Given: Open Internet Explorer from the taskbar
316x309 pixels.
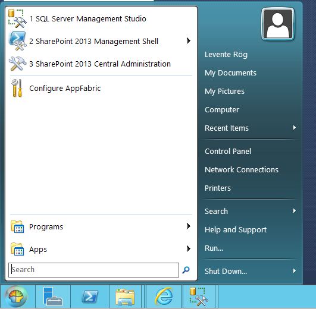Looking at the screenshot, I should [164, 297].
